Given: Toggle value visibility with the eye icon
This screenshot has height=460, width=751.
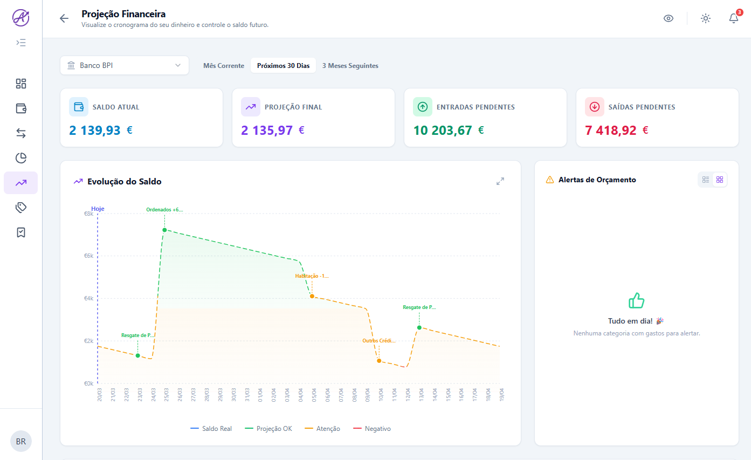Looking at the screenshot, I should 669,18.
